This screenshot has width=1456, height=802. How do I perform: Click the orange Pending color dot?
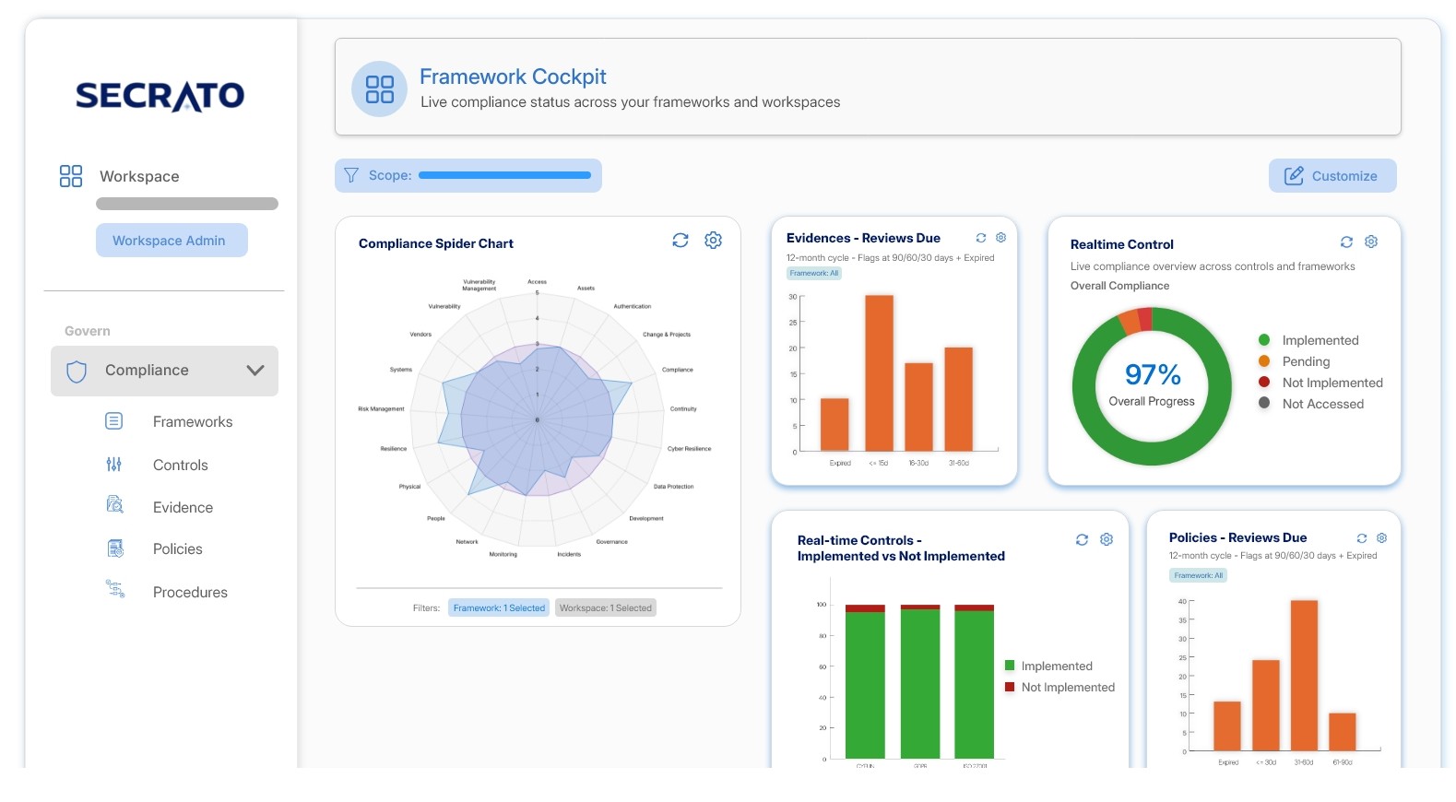click(1264, 361)
